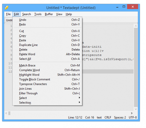This screenshot has width=146, height=128.
Task: Expand the Select submenu
Action: [x=47, y=98]
